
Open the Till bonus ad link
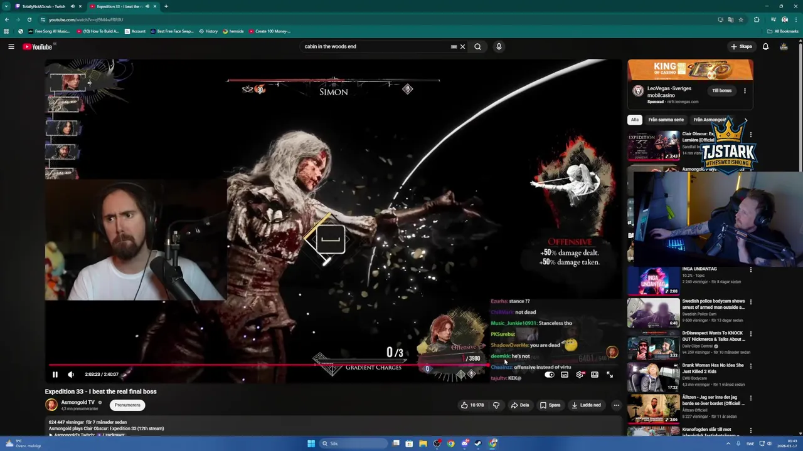(x=721, y=91)
